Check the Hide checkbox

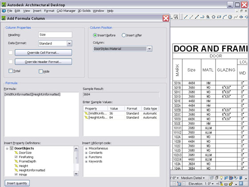pos(40,72)
